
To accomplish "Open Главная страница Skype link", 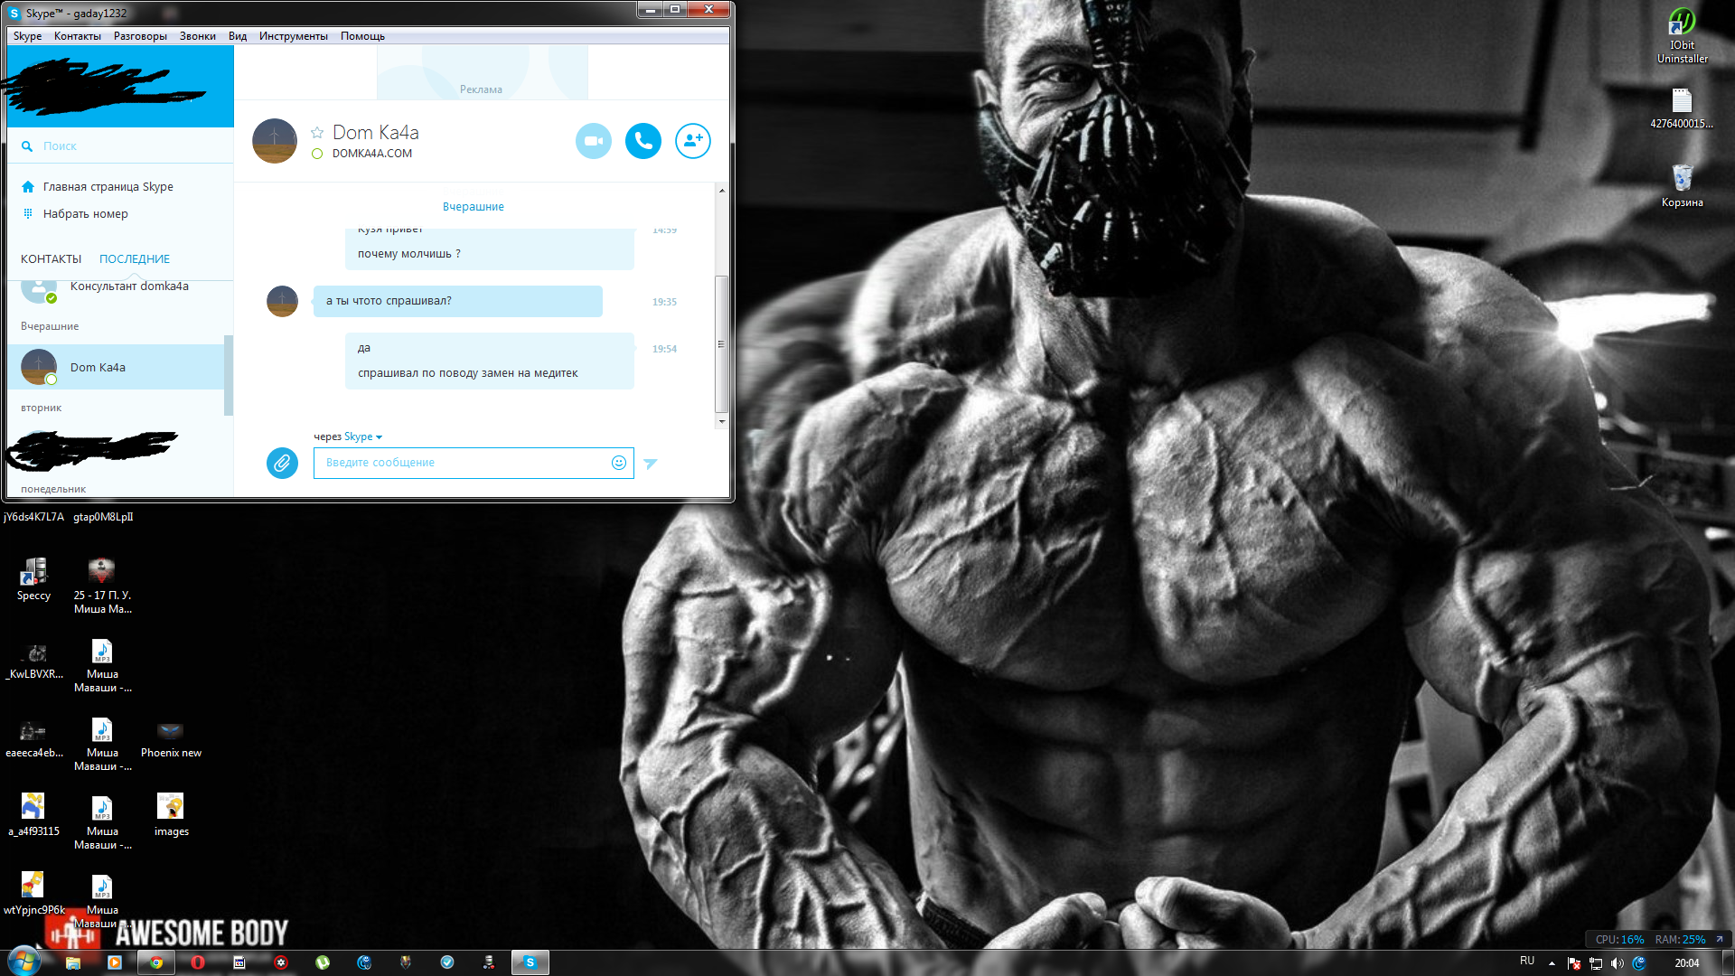I will point(108,187).
